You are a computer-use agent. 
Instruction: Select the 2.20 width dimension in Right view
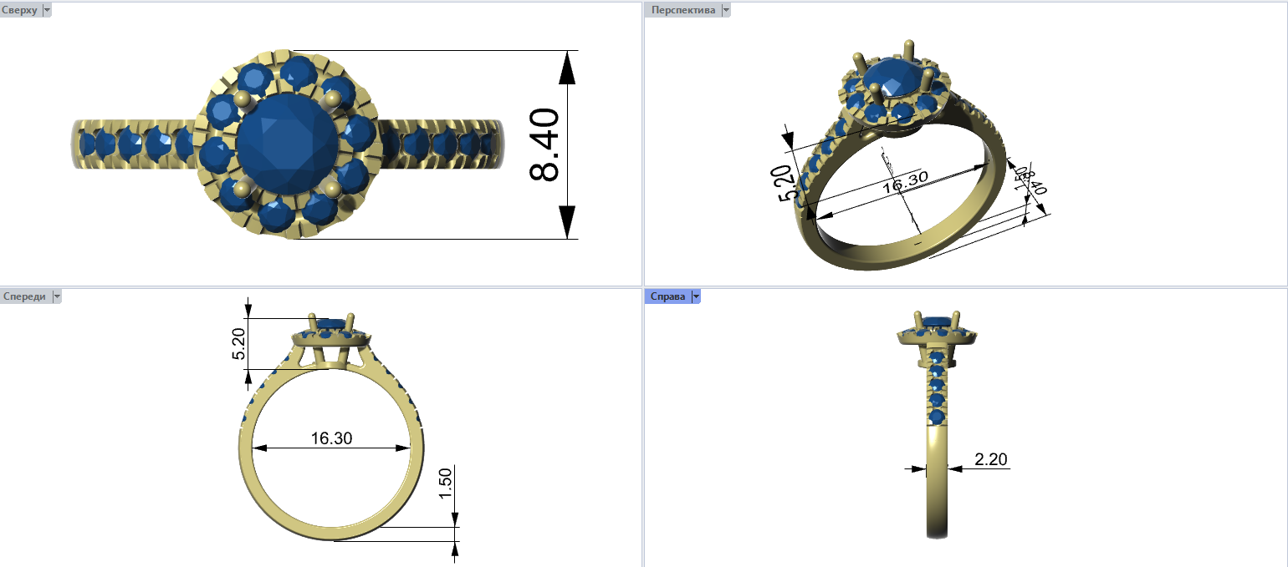point(990,459)
